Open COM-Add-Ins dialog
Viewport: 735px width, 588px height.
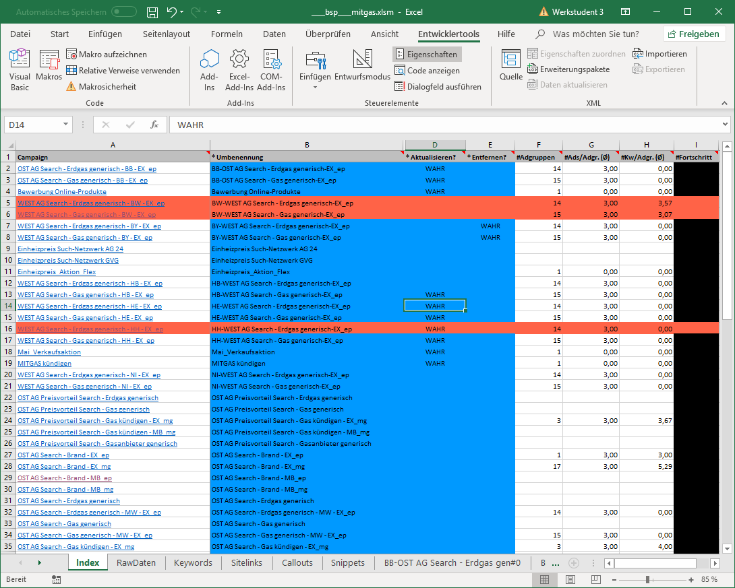pos(271,70)
